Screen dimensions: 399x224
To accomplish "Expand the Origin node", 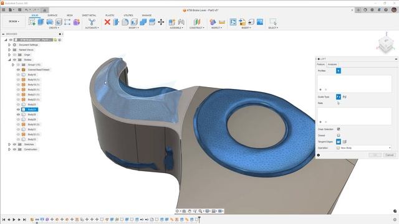I will tap(9, 55).
